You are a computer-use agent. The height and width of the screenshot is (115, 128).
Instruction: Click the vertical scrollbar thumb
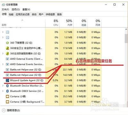(126, 38)
